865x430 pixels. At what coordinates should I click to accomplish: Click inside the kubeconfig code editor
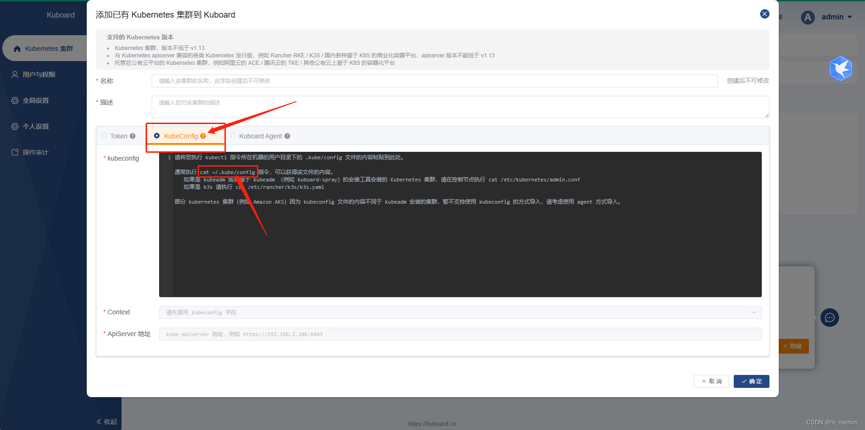tap(460, 224)
